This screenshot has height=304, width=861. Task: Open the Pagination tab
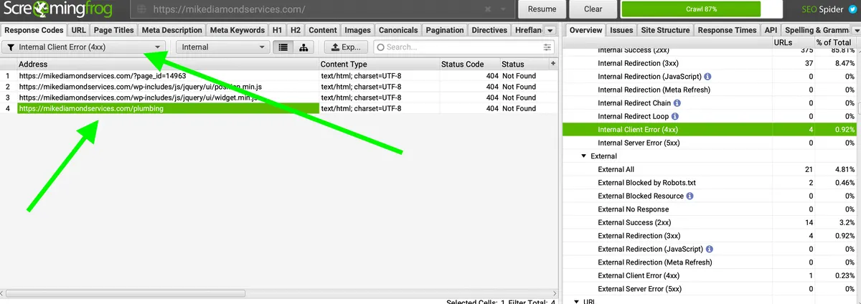445,30
